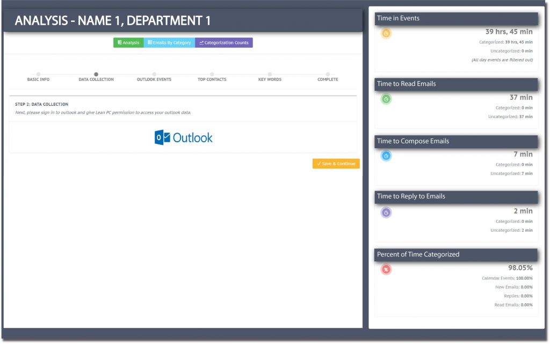This screenshot has width=550, height=344.
Task: Click the New Emails: 0.00% line
Action: click(514, 287)
